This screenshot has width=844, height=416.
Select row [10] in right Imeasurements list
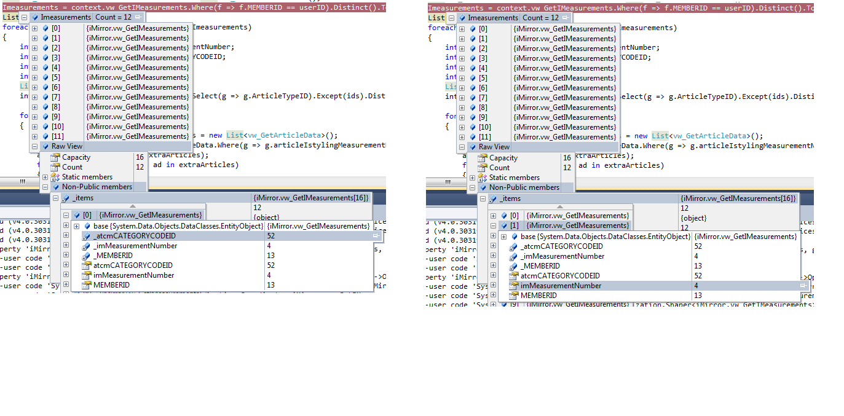[x=538, y=127]
